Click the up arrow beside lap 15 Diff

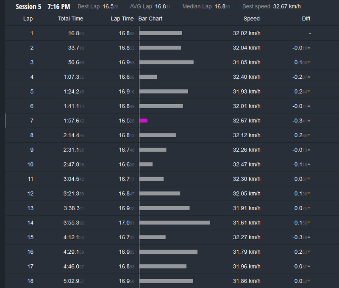pos(309,238)
